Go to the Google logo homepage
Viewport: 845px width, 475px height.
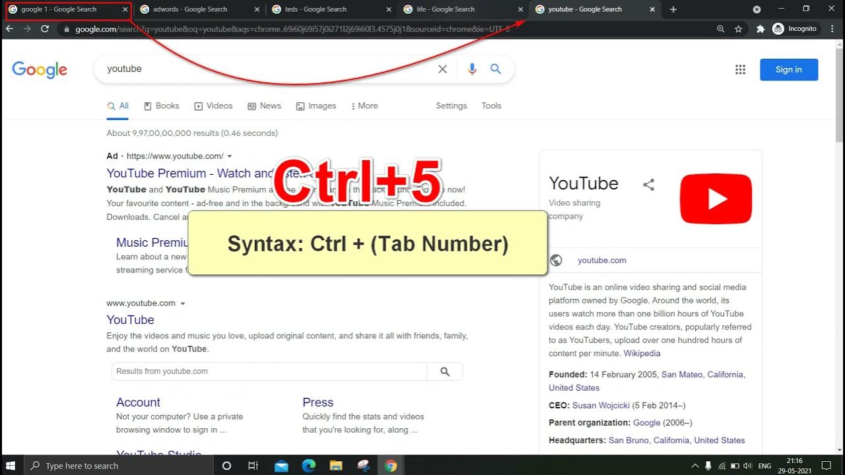[x=40, y=70]
